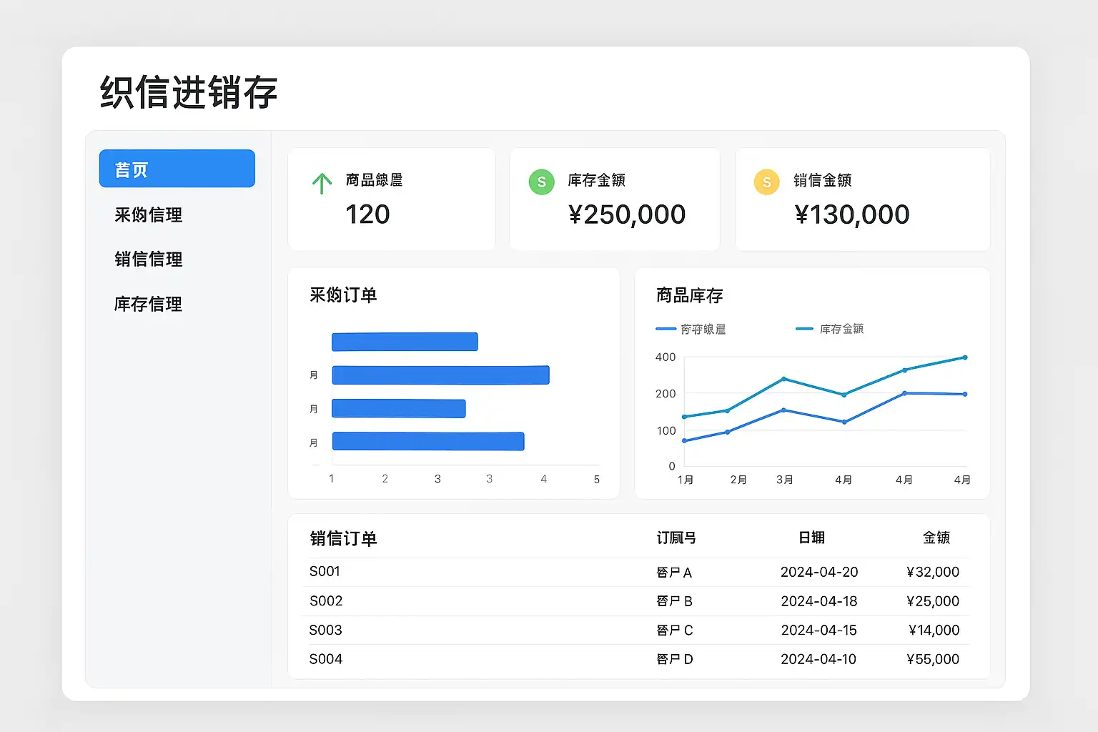
Task: Open sales order S002 row
Action: [326, 601]
